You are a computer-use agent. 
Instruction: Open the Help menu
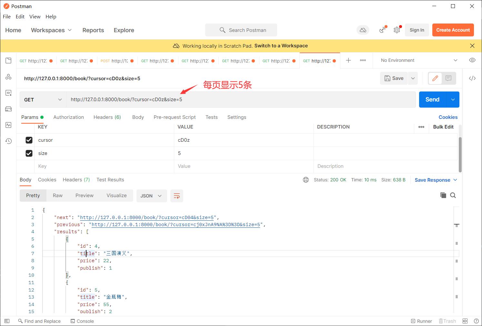pyautogui.click(x=51, y=16)
